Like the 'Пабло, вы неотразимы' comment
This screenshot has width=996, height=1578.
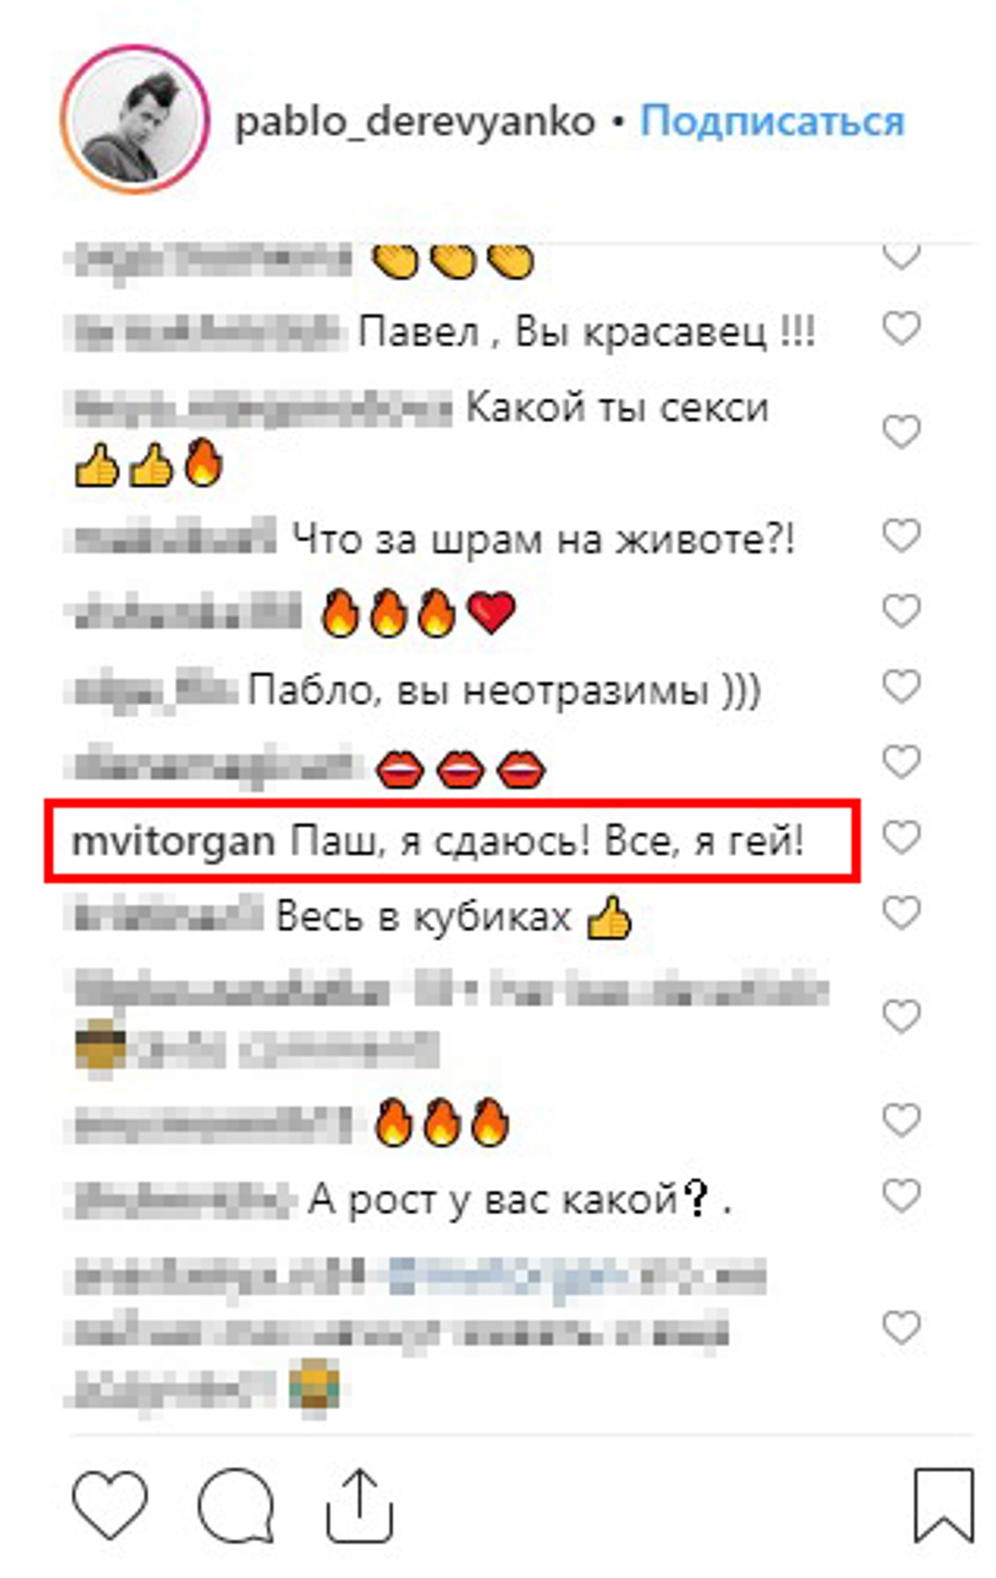(x=901, y=686)
